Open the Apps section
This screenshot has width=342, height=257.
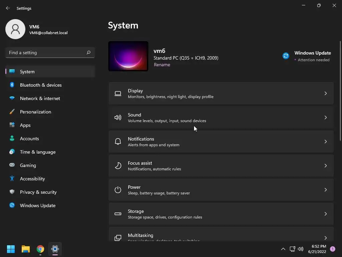coord(50,125)
